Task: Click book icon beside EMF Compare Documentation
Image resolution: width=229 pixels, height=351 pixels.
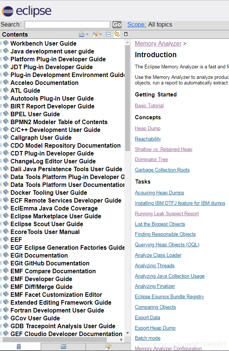Action: pyautogui.click(x=6, y=270)
